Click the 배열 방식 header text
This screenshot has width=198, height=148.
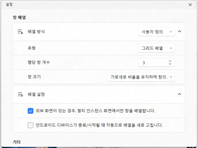click(36, 31)
